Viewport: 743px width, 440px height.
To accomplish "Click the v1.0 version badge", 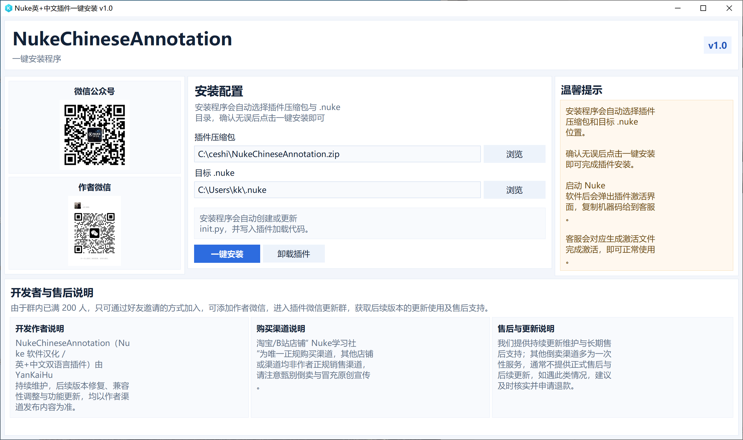I will (717, 45).
